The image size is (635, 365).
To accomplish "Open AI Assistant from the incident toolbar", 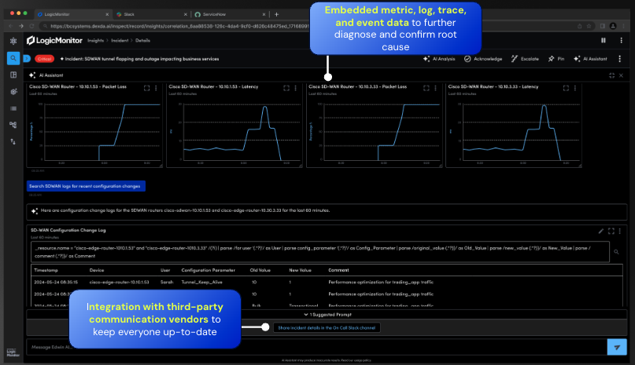I will [x=591, y=58].
